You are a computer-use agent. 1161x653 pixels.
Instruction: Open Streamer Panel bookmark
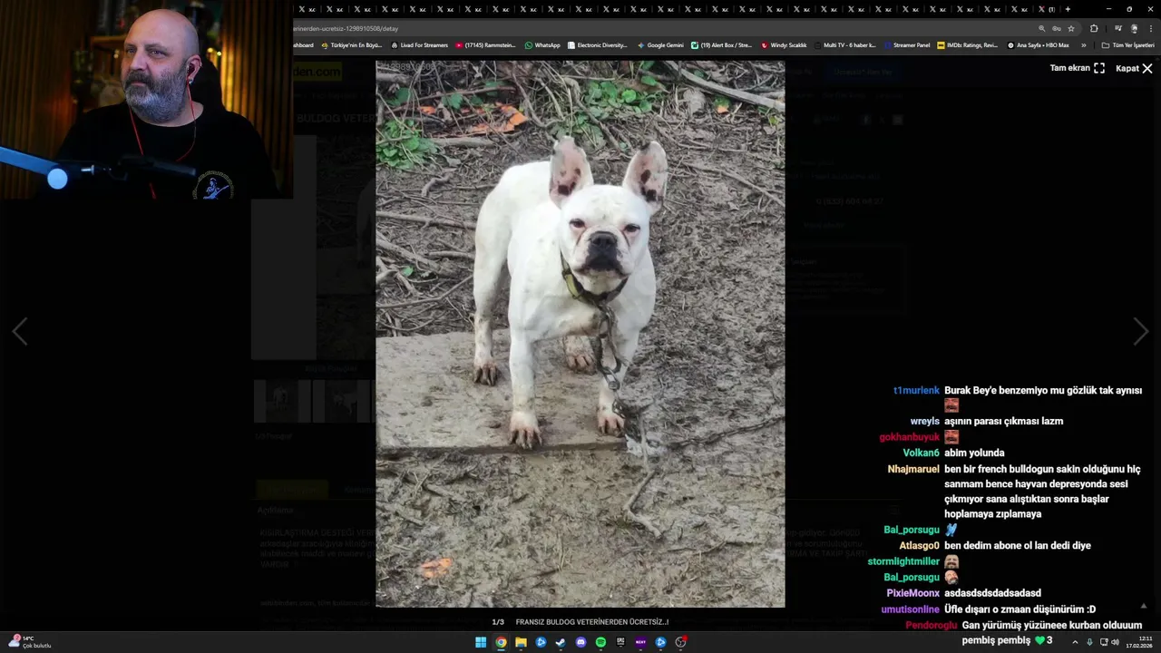point(906,44)
